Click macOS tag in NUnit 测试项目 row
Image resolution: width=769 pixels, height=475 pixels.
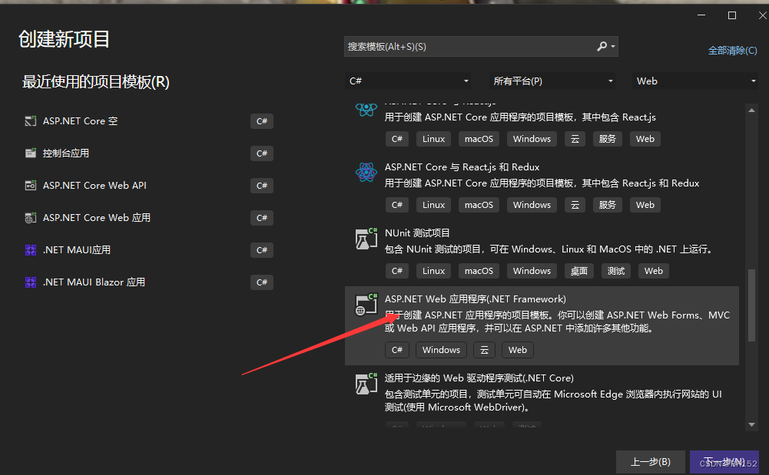pos(479,271)
